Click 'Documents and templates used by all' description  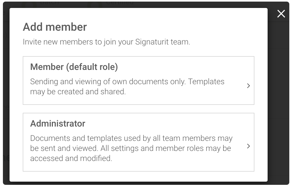[x=131, y=148]
